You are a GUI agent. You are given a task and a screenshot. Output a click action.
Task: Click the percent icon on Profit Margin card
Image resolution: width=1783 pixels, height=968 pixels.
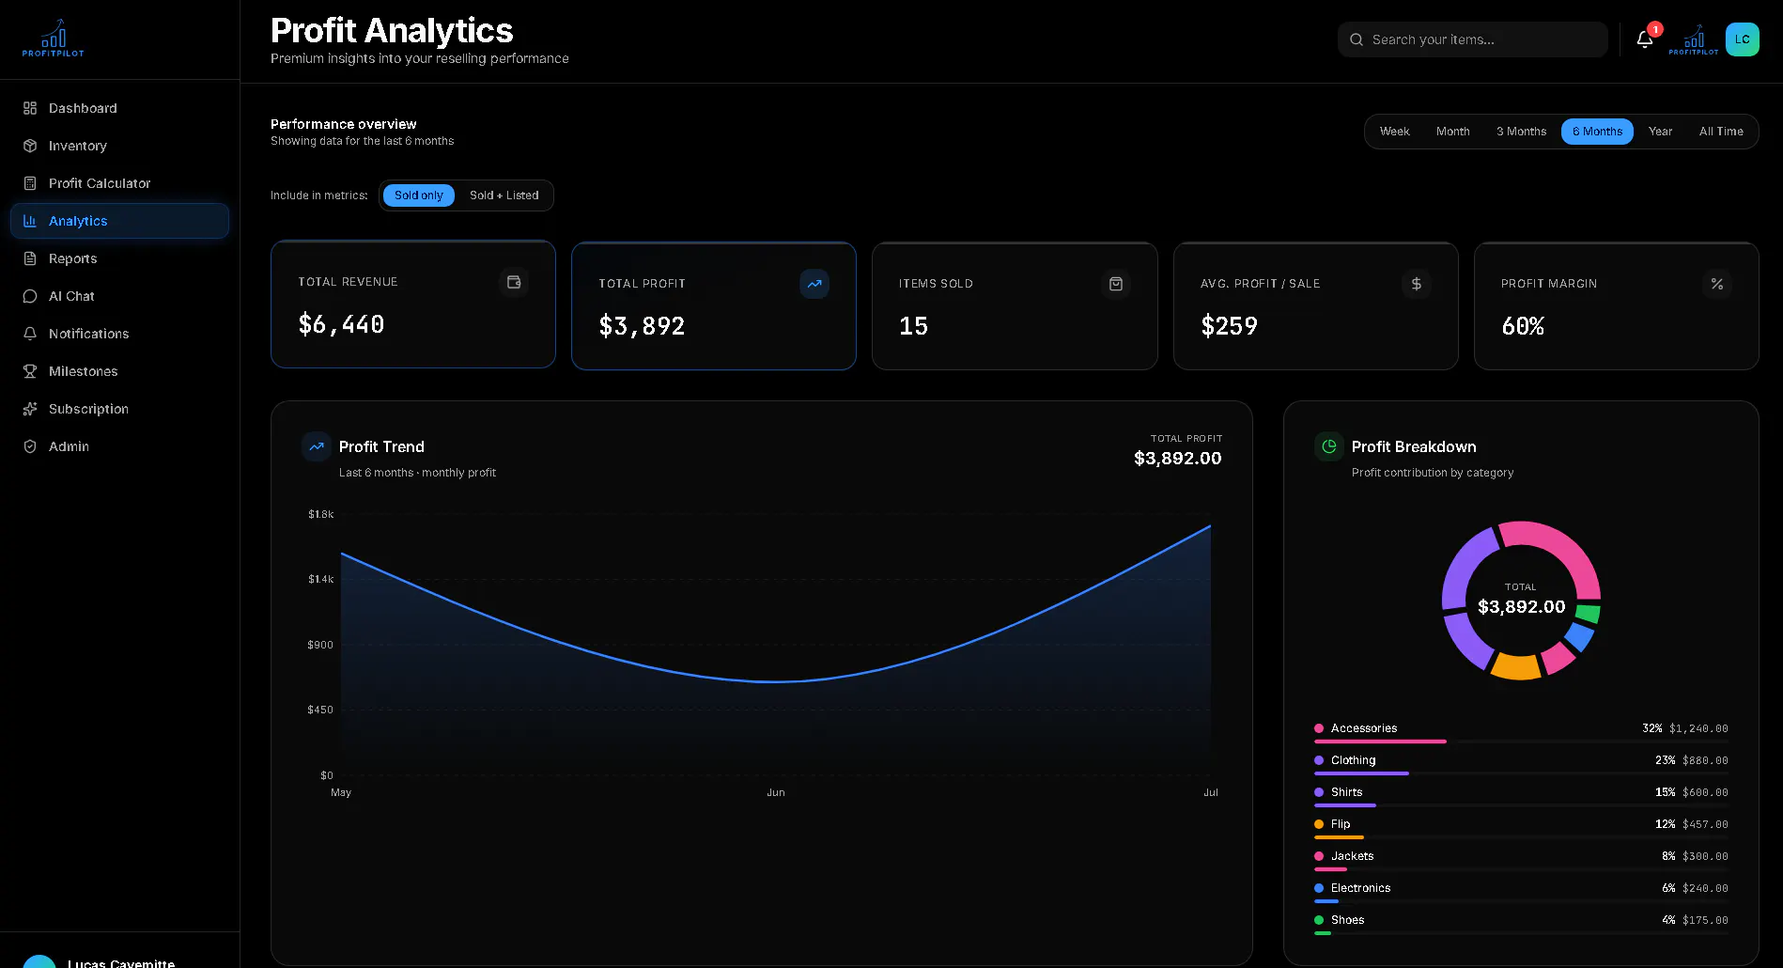click(1717, 284)
